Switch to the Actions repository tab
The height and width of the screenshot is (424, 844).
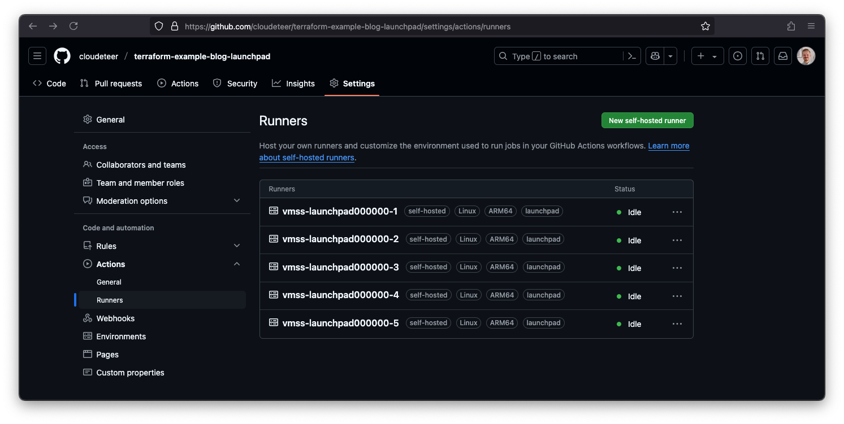[x=178, y=83]
